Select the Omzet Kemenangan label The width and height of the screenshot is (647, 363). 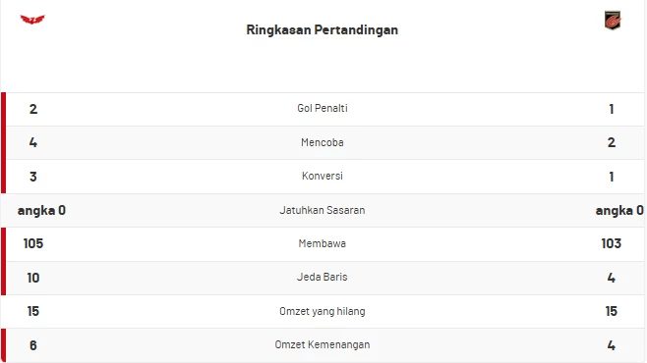pos(323,345)
